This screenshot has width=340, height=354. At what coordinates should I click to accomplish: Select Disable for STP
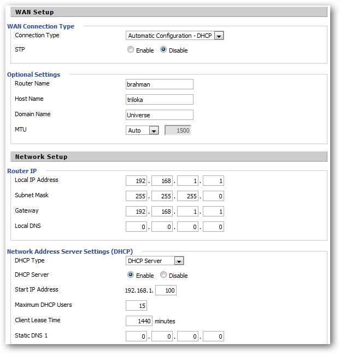[x=163, y=50]
